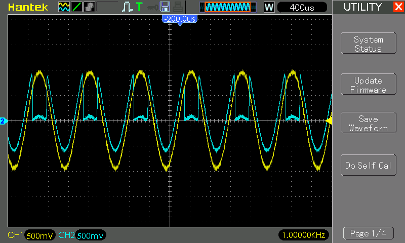Click the 1.00000KHz frequency readout
The image size is (405, 243).
coord(304,235)
